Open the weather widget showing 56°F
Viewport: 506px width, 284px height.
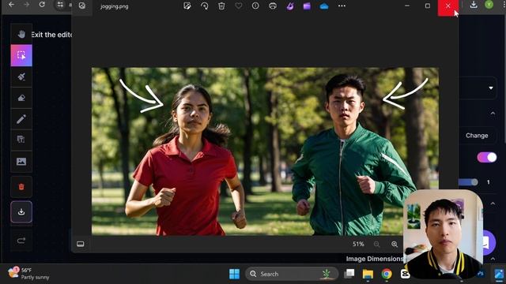click(28, 274)
